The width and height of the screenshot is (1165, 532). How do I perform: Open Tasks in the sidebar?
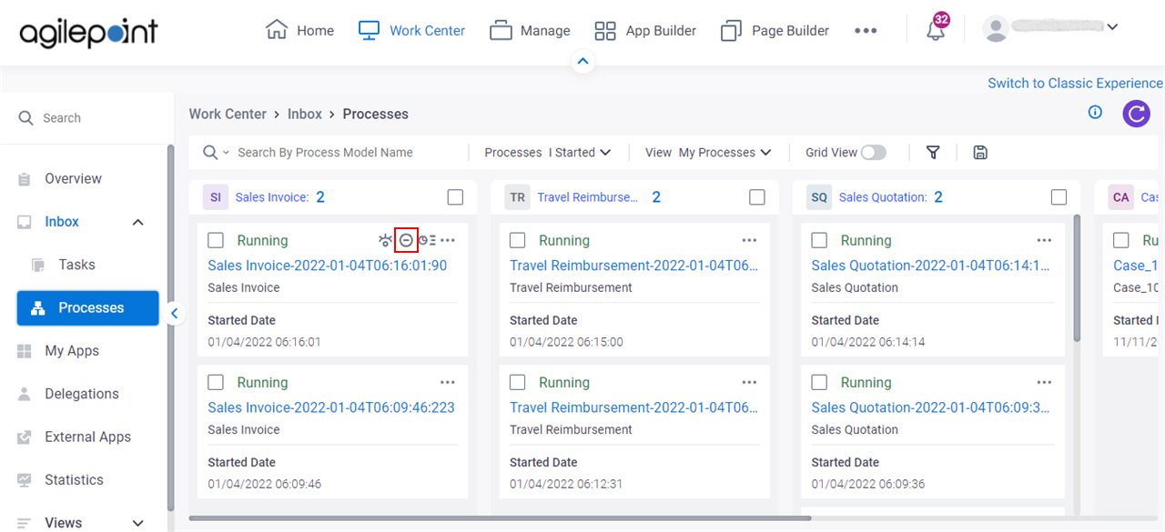[x=76, y=265]
